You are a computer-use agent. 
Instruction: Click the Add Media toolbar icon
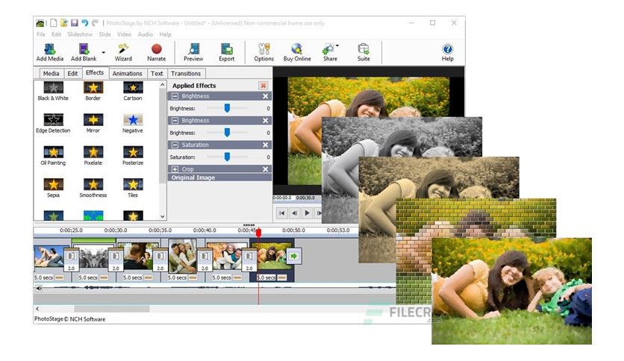(50, 52)
